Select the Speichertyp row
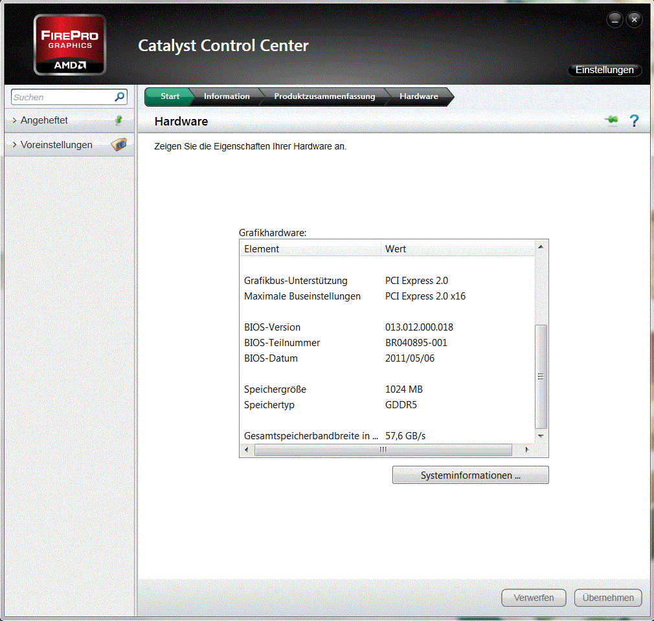 pyautogui.click(x=387, y=405)
